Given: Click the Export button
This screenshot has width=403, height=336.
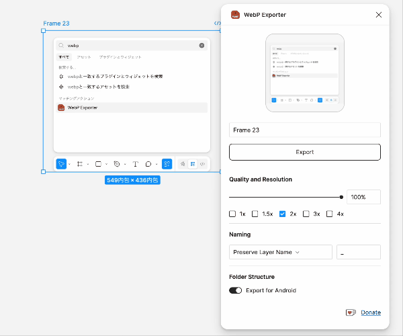Looking at the screenshot, I should (x=305, y=152).
